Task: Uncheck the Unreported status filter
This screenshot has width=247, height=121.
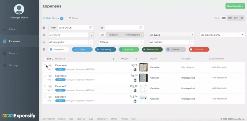Action: [x=51, y=49]
